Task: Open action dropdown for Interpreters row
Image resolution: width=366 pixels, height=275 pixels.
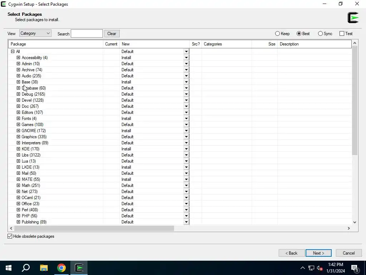Action: pos(186,143)
